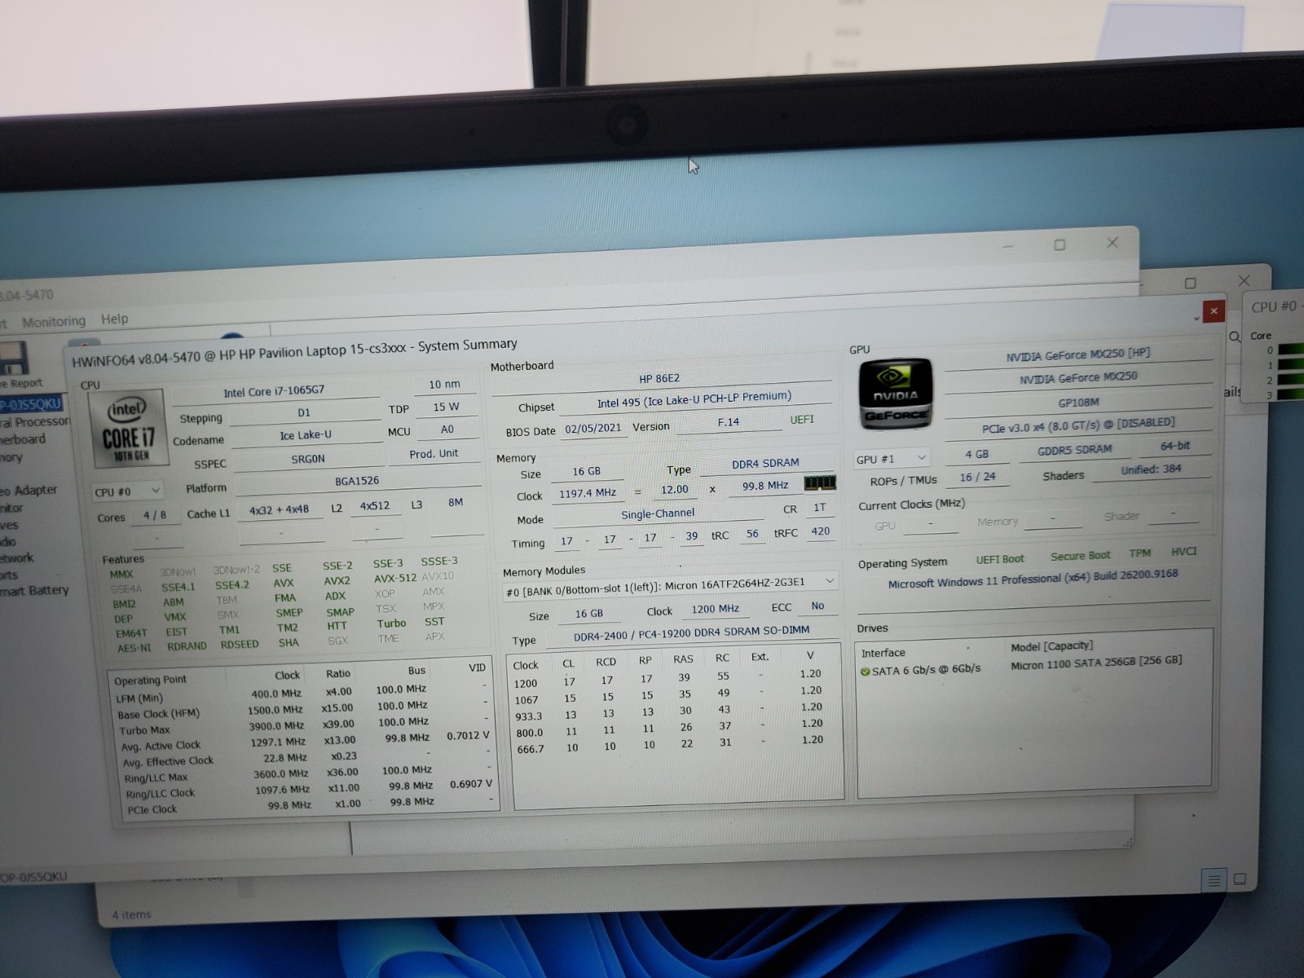The height and width of the screenshot is (978, 1304).
Task: Click the Intel Core i7-1065G7 CPU name field
Action: 274,391
